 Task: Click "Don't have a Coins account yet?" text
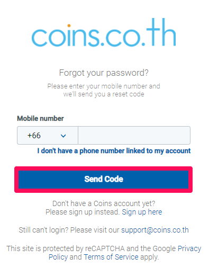point(104,203)
